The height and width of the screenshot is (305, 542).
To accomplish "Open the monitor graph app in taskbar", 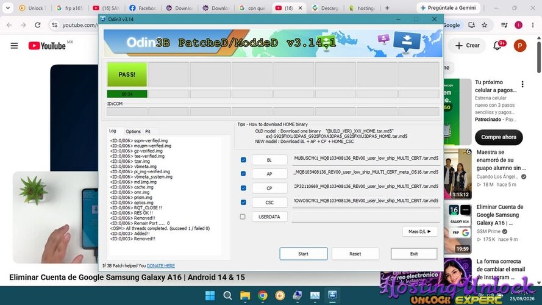I will 315,296.
